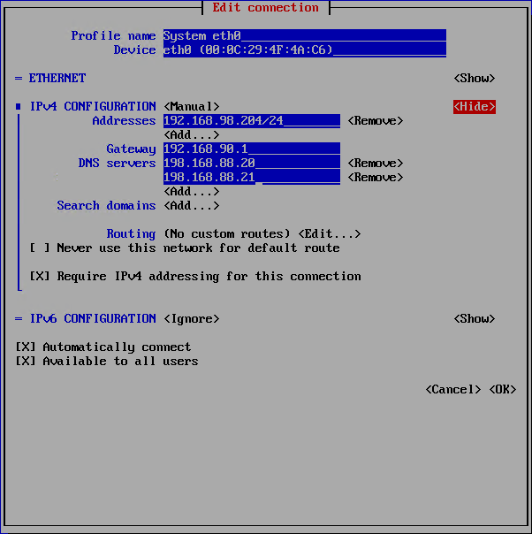The height and width of the screenshot is (534, 532).
Task: Show the ETHERNET section
Action: tap(474, 79)
